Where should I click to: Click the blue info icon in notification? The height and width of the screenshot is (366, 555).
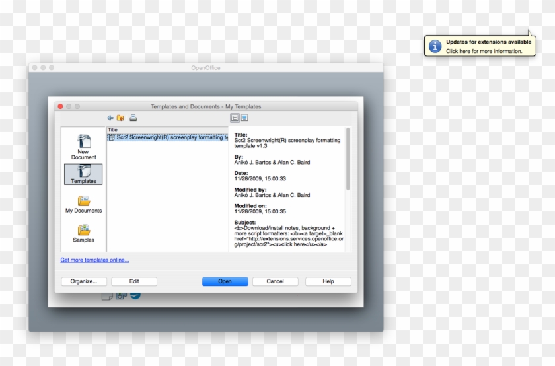tap(435, 46)
